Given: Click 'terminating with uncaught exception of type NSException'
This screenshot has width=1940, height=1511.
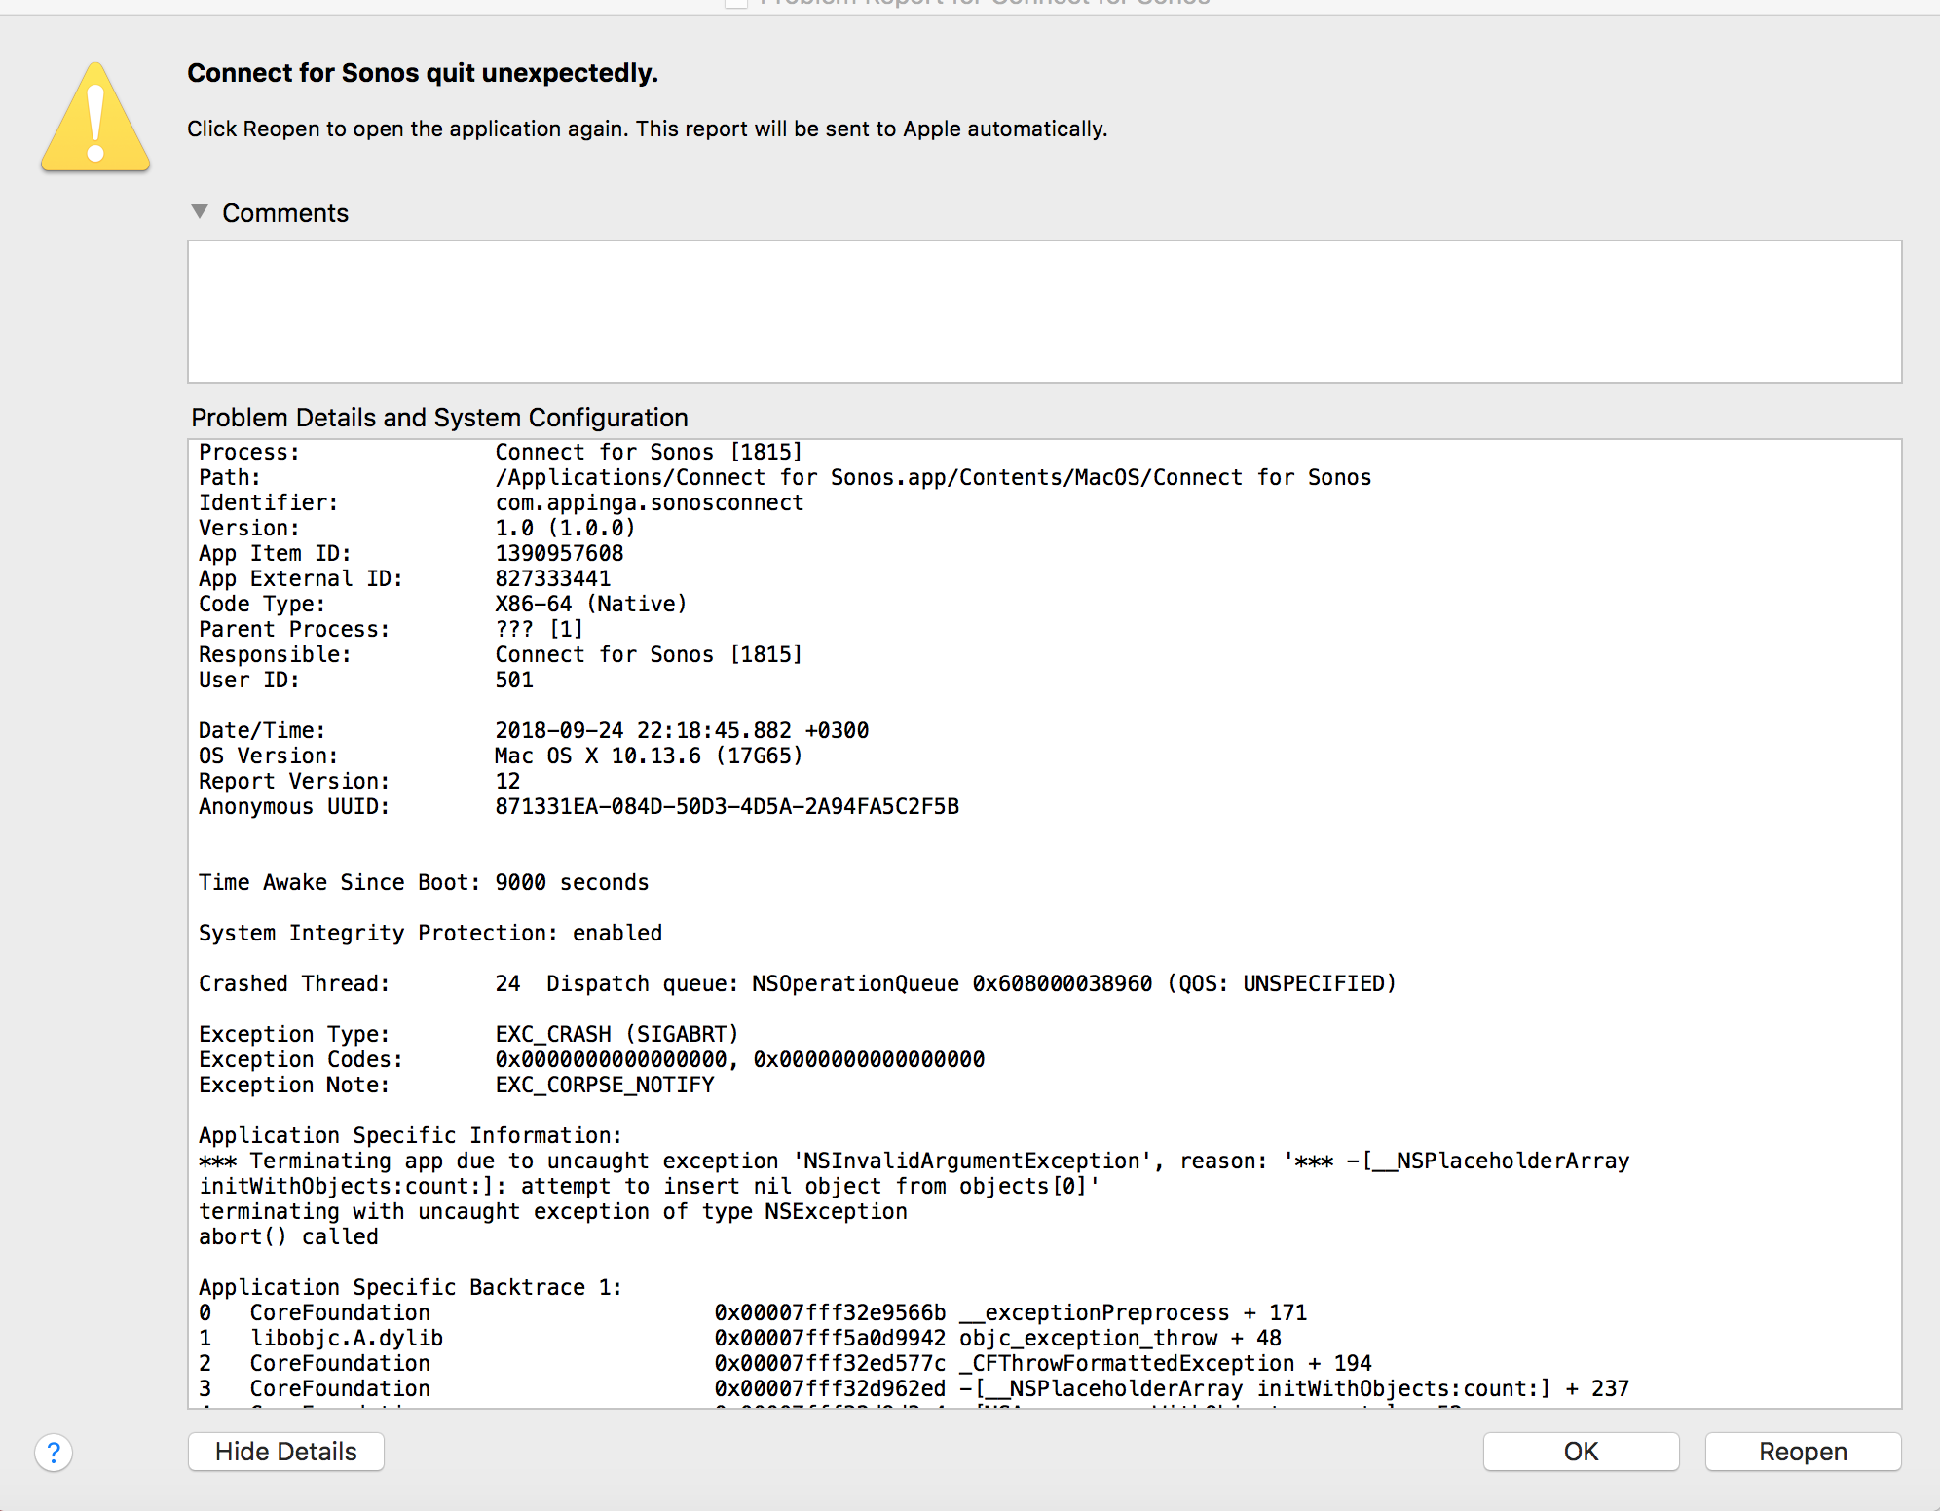Looking at the screenshot, I should [553, 1211].
